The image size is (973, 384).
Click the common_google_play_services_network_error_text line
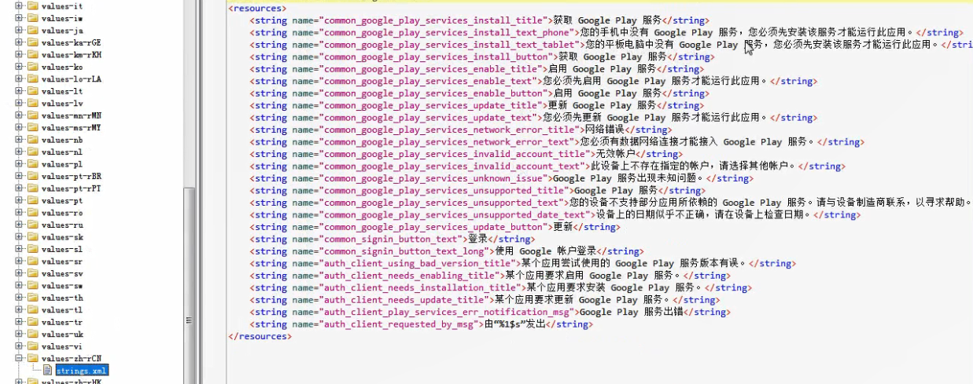555,142
